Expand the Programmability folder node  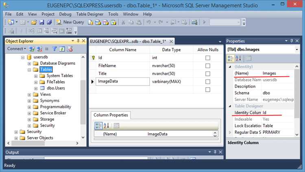[29, 107]
